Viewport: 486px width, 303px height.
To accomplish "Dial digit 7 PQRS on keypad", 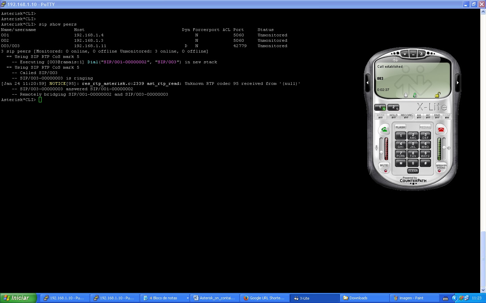I will click(401, 154).
